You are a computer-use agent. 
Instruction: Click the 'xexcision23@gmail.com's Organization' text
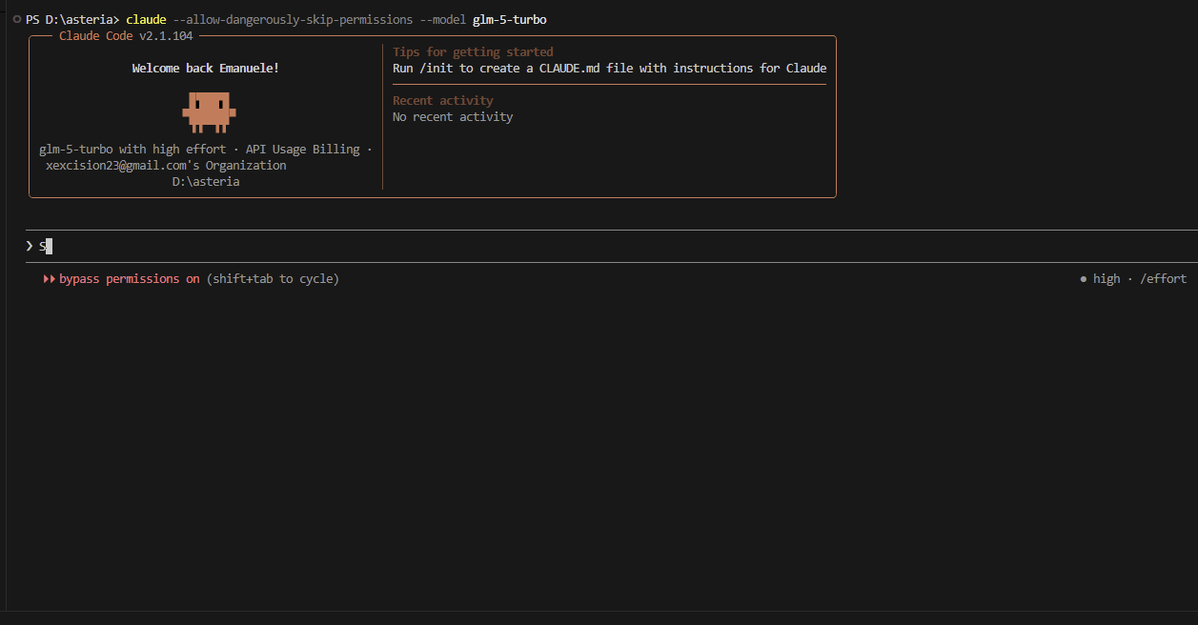(x=166, y=166)
